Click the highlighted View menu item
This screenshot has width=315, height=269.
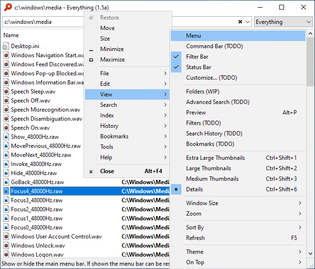(127, 94)
